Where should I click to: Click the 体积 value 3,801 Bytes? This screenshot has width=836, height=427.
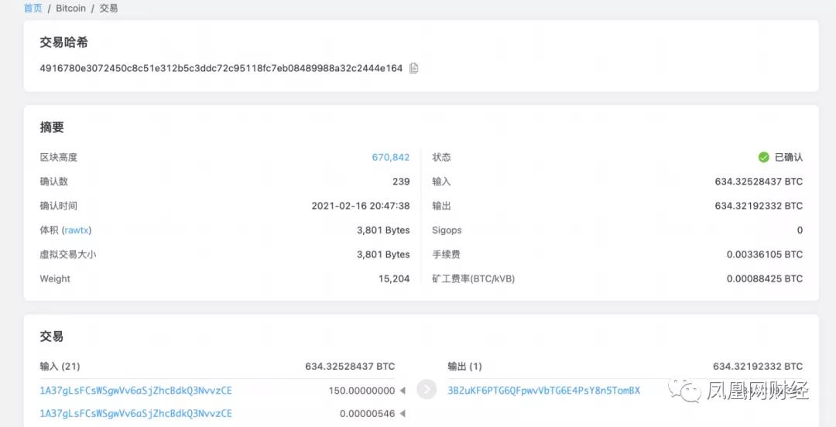(x=383, y=231)
